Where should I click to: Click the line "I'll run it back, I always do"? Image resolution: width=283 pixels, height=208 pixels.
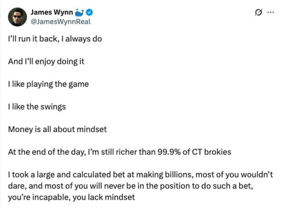tap(55, 38)
